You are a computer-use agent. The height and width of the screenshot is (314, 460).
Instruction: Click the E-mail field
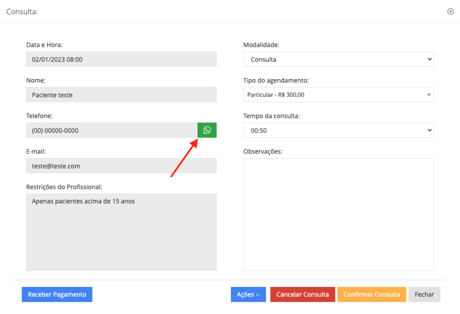pyautogui.click(x=121, y=166)
